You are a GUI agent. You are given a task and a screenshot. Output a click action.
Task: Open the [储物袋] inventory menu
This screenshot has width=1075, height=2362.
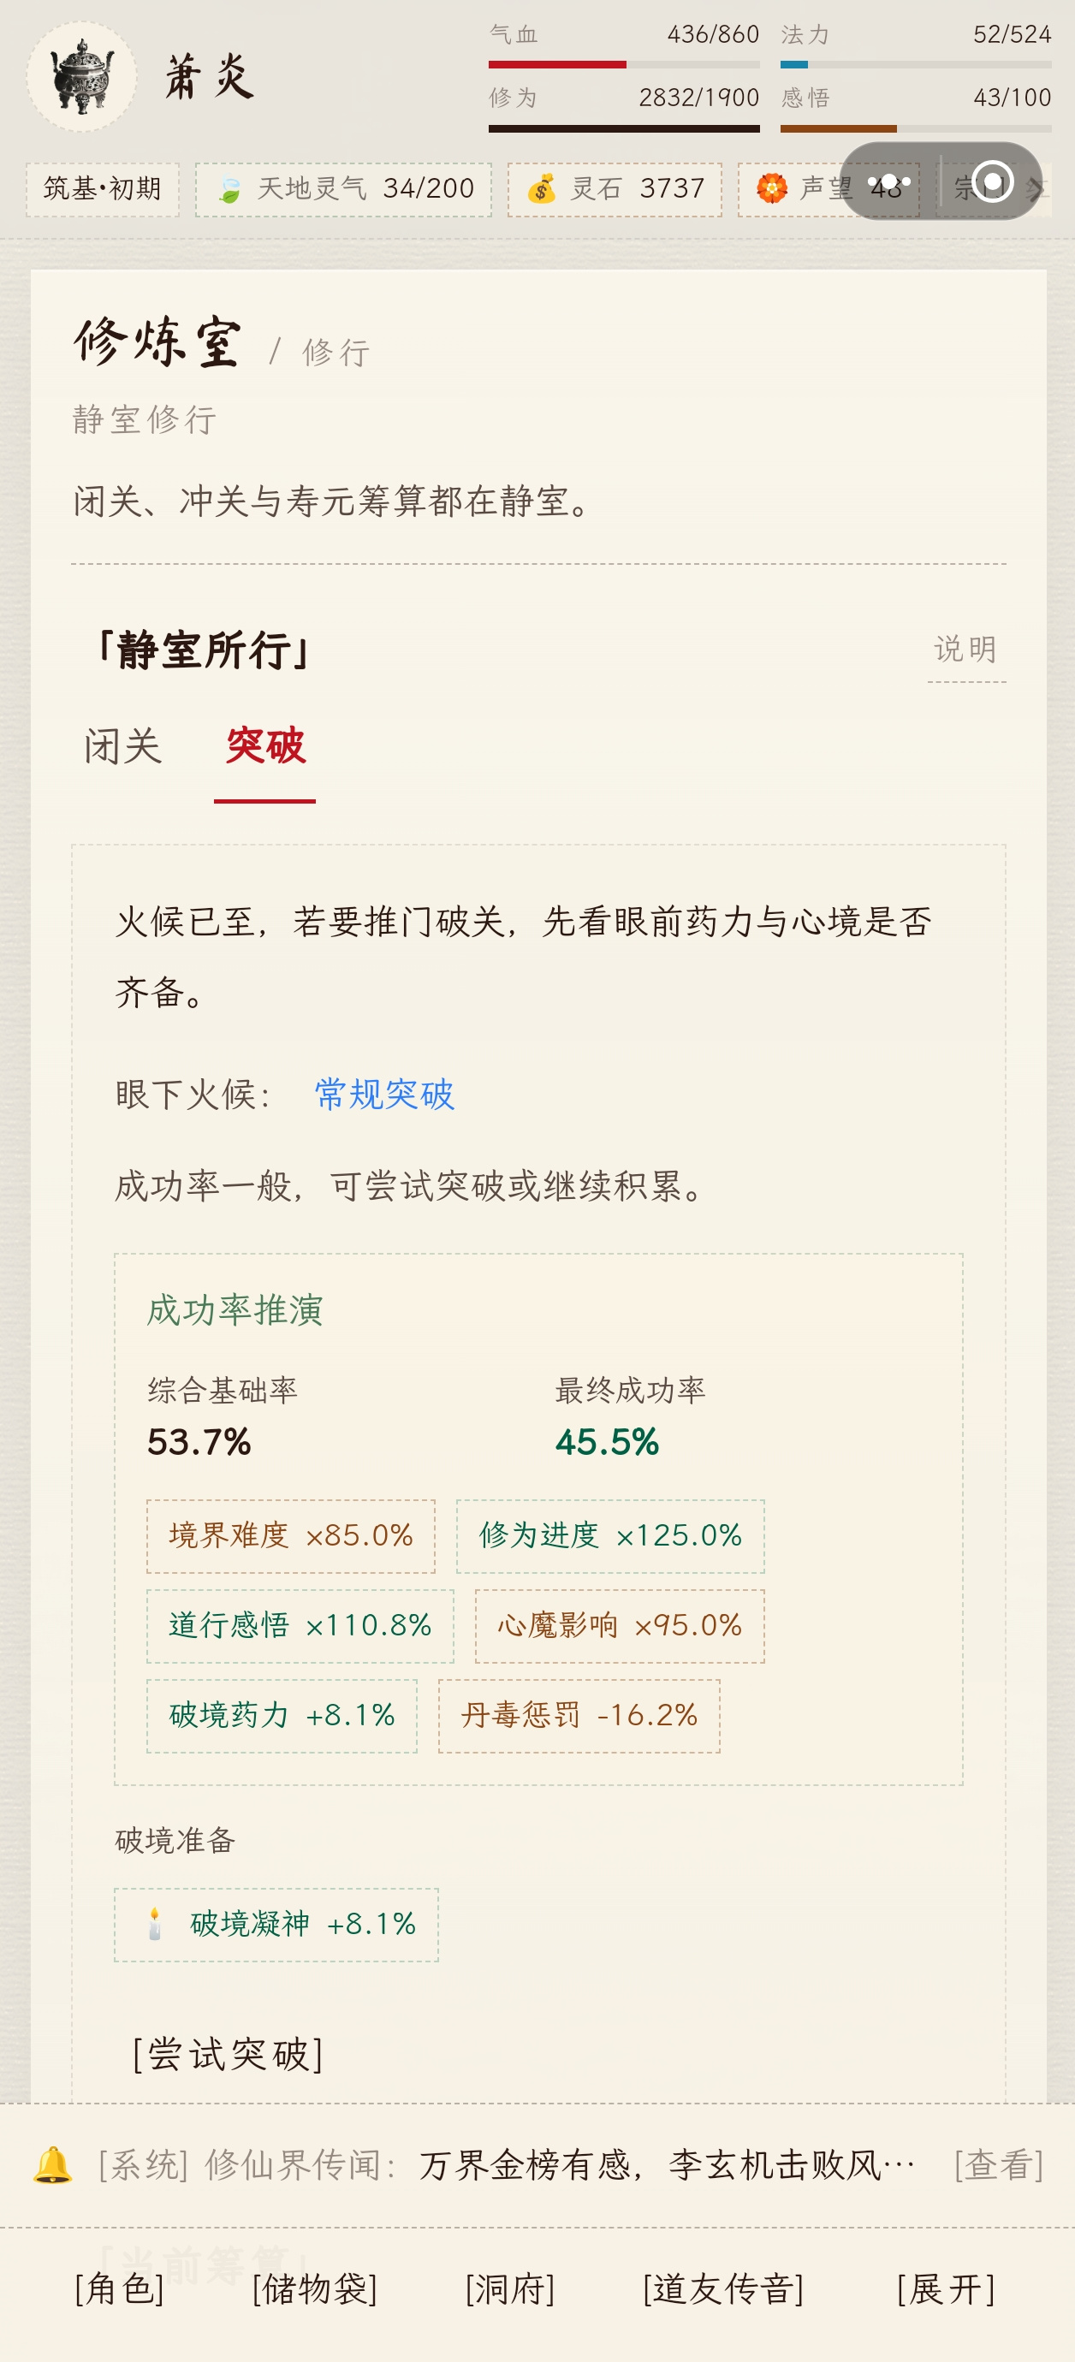(x=315, y=2289)
